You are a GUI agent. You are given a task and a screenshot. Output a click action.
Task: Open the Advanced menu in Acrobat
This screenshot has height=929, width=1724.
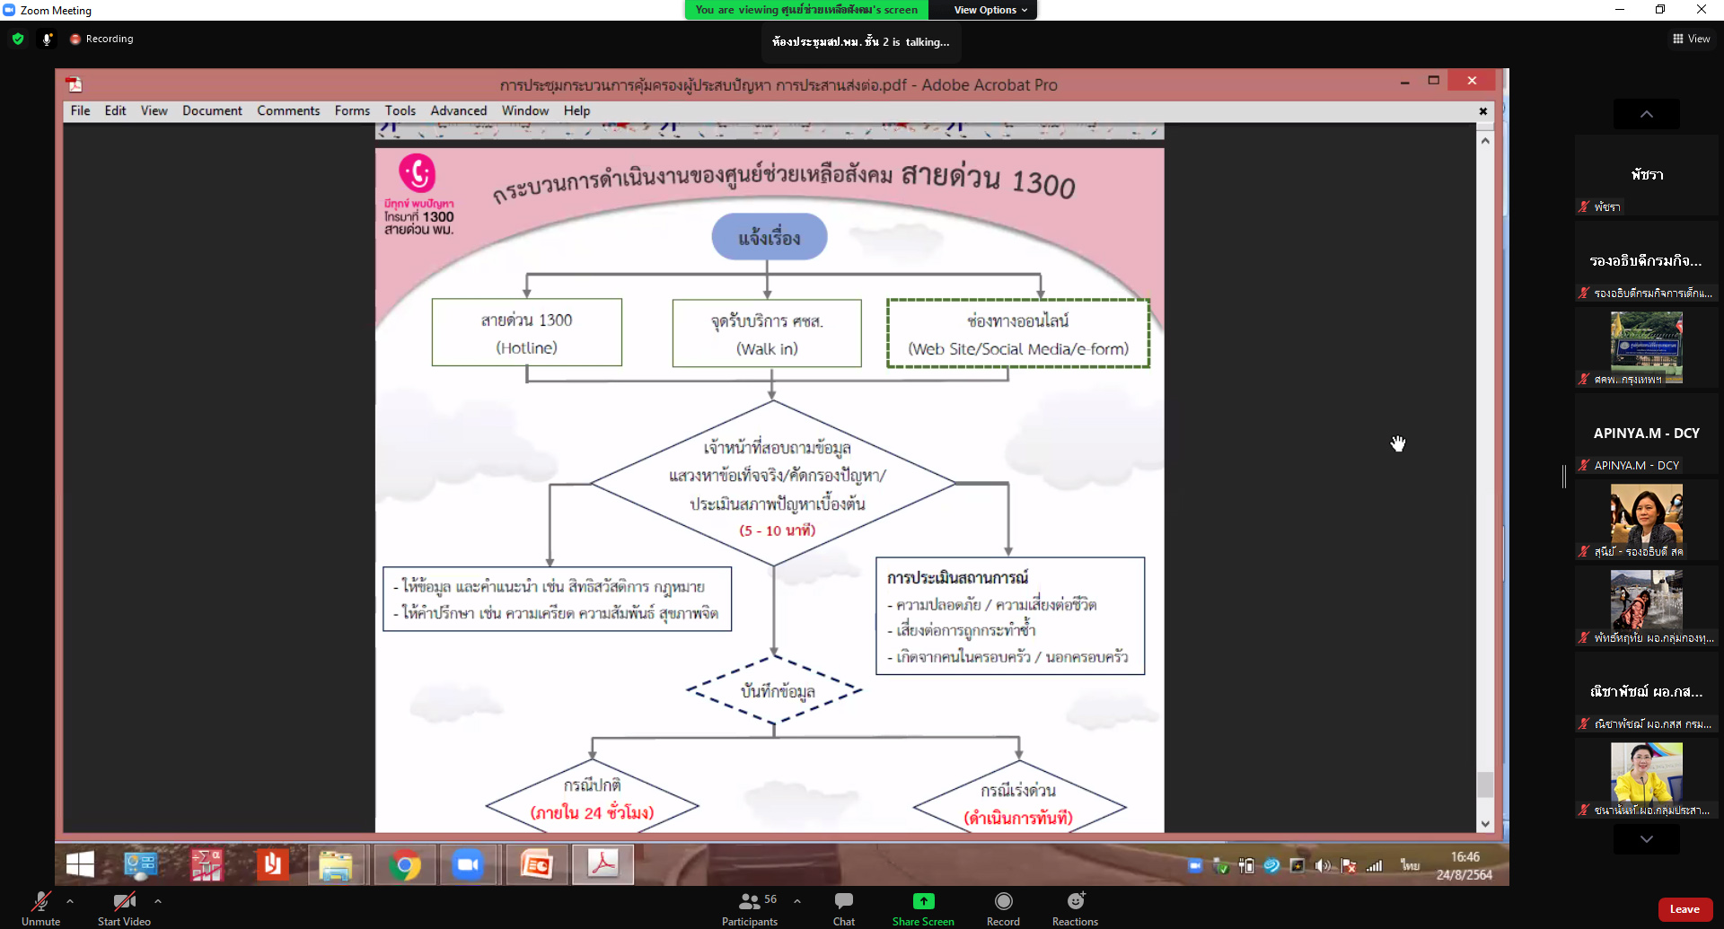tap(458, 110)
